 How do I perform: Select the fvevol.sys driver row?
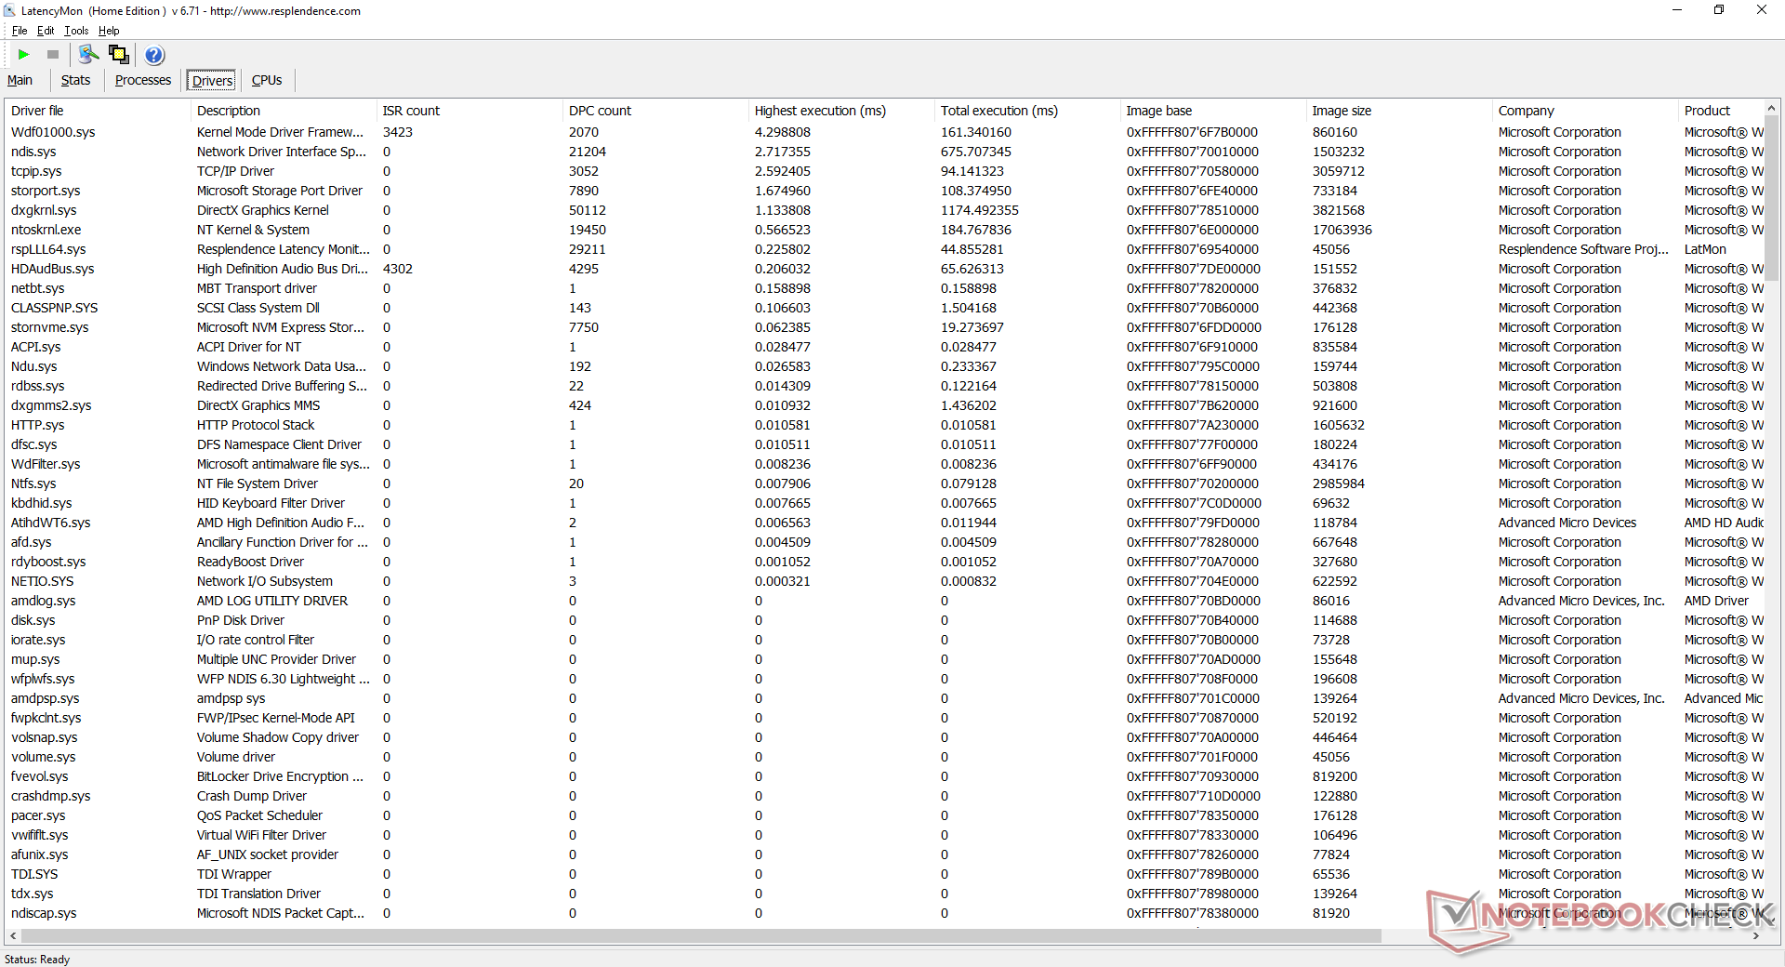click(x=884, y=776)
